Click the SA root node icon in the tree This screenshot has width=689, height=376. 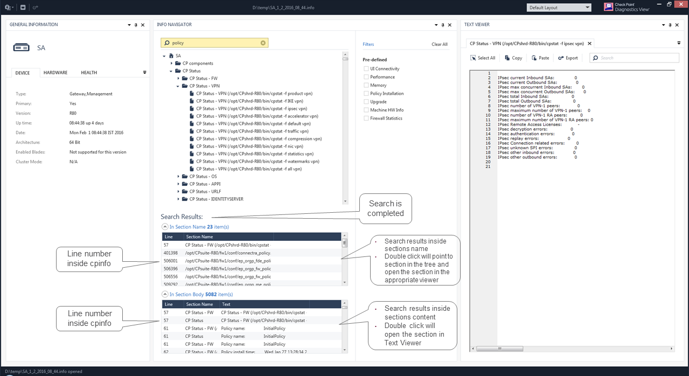171,56
